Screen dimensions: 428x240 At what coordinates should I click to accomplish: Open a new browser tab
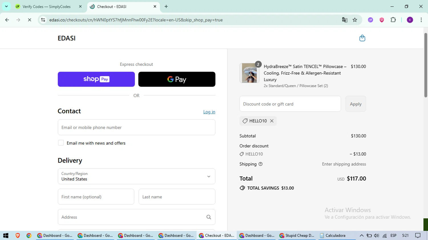click(166, 7)
